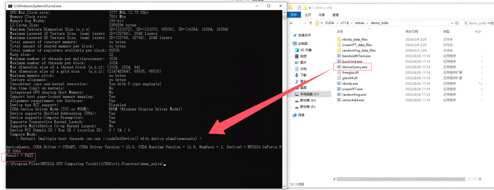This screenshot has width=494, height=190.
Task: Click the new folder icon in Explorer's title bar
Action: coord(305,8)
